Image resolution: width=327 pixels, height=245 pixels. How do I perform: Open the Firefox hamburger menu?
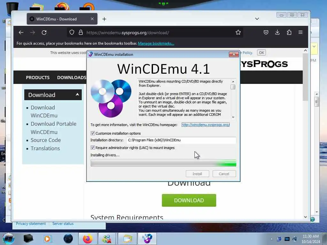point(300,32)
